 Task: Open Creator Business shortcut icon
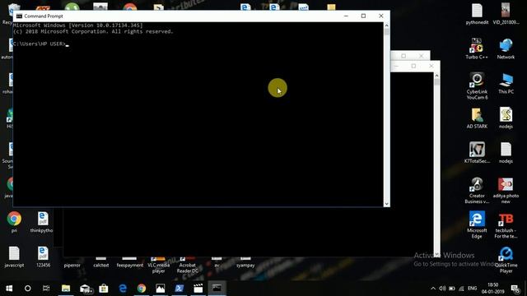pos(477,190)
